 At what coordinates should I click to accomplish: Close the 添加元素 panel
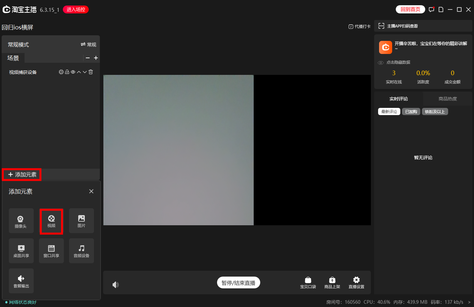[x=91, y=191]
